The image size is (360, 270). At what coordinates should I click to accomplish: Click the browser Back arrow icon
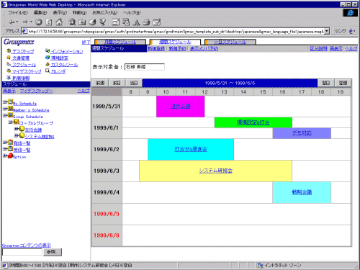point(12,22)
